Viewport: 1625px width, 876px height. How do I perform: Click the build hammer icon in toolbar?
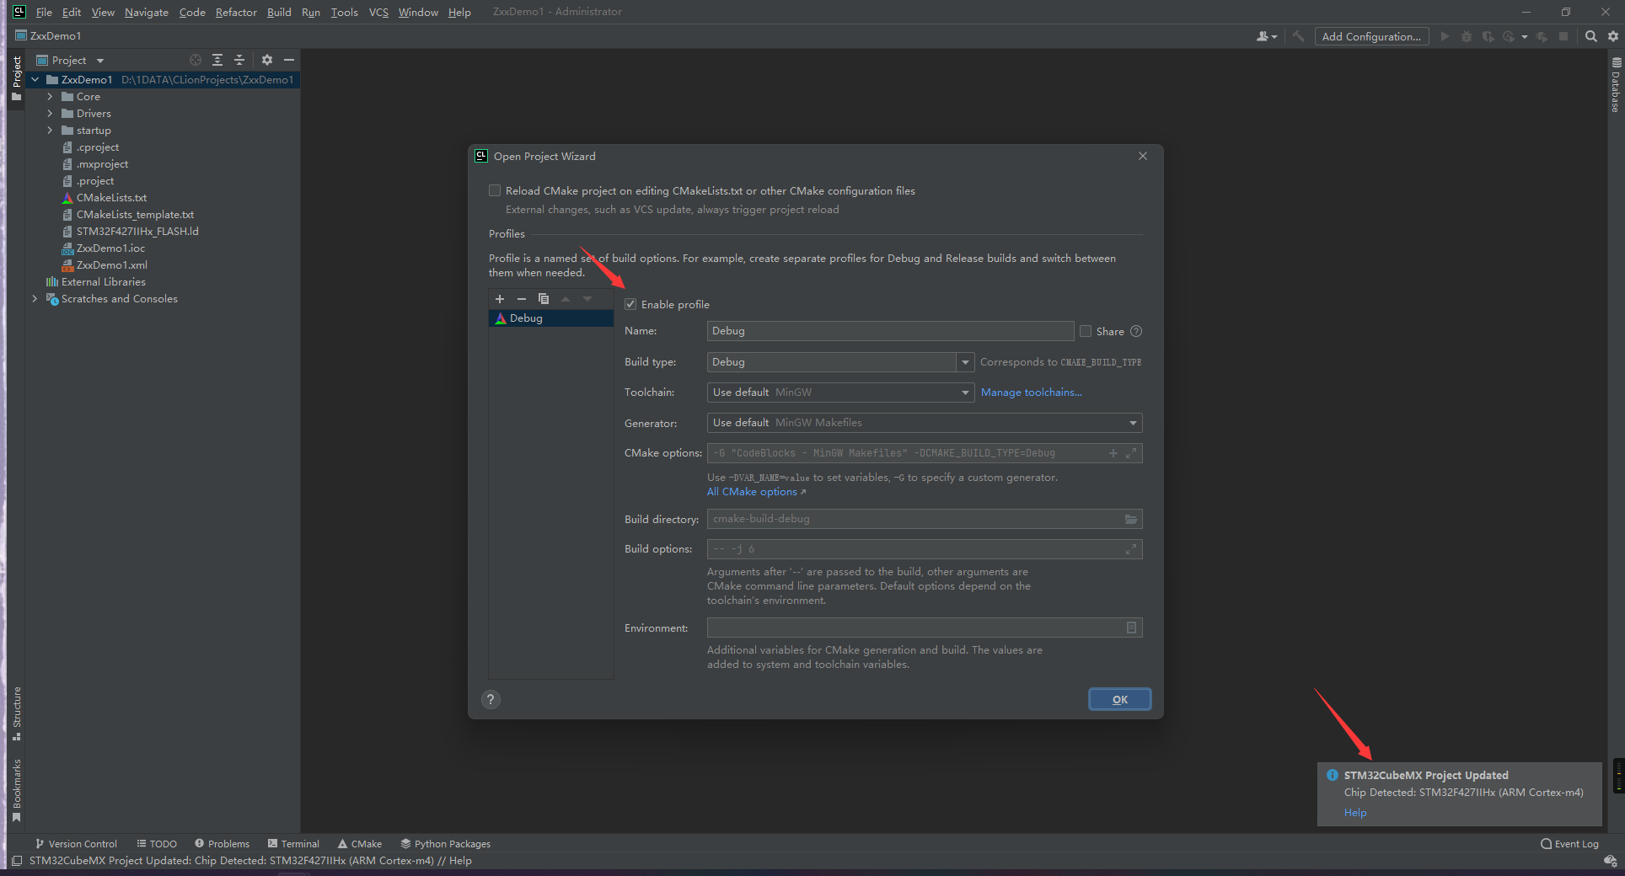[x=1298, y=36]
